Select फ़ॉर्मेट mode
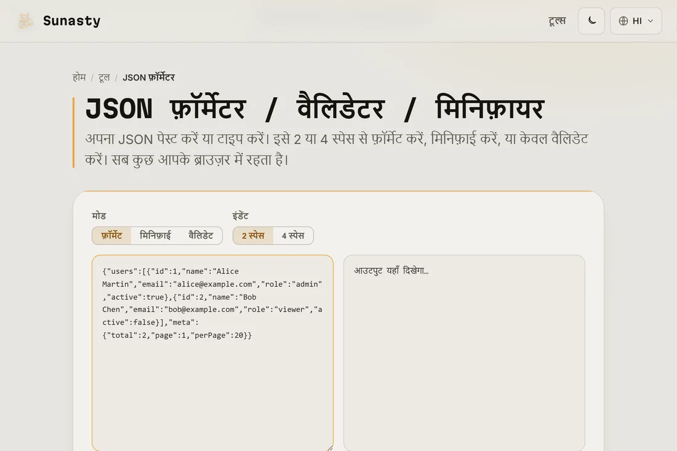 coord(111,236)
